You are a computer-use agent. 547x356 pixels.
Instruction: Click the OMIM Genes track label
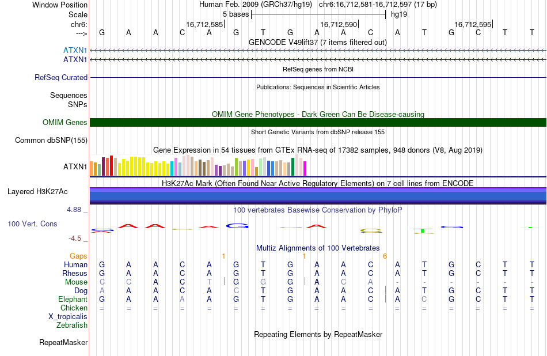point(64,123)
